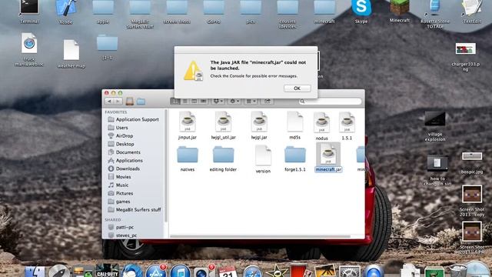492x277 pixels.
Task: Click the hard drive icon in Finder toolbar
Action: [130, 101]
